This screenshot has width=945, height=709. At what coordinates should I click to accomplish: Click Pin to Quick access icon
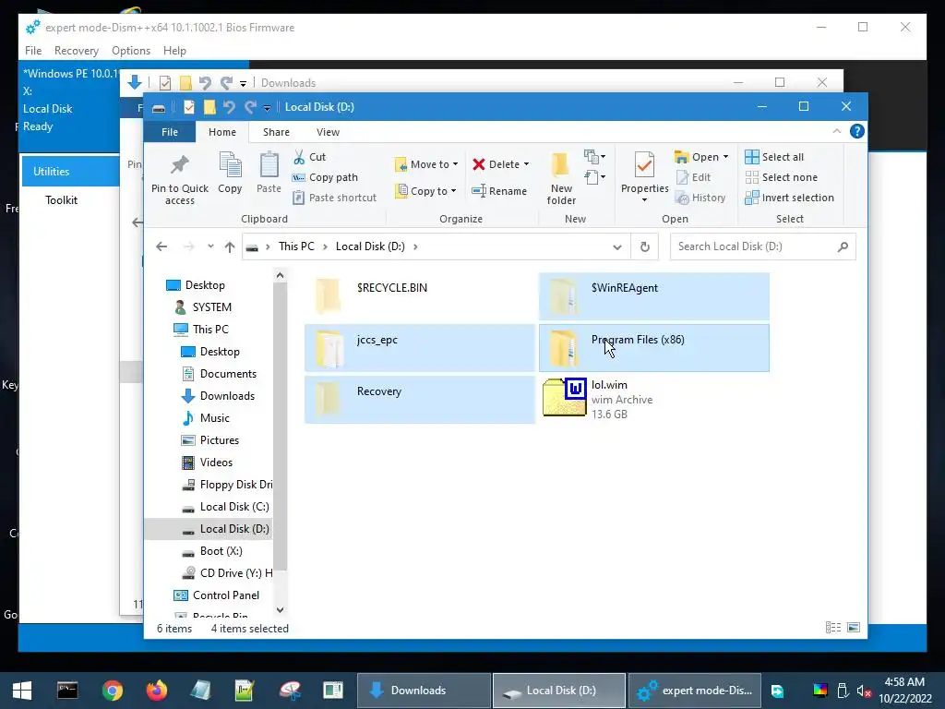[x=180, y=178]
